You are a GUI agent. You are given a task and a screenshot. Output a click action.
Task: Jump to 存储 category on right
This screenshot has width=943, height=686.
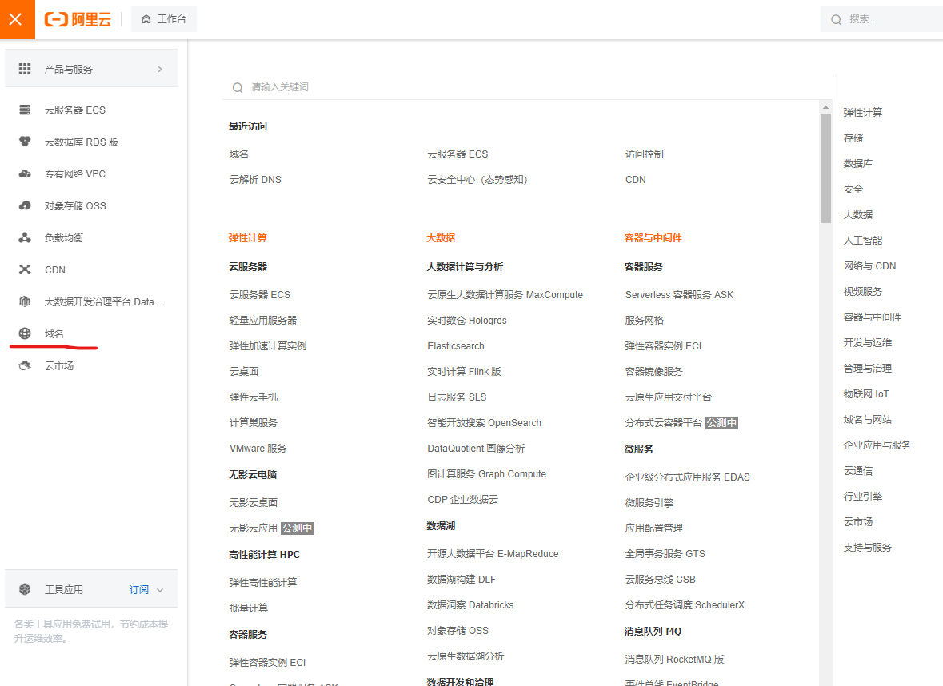coord(853,138)
